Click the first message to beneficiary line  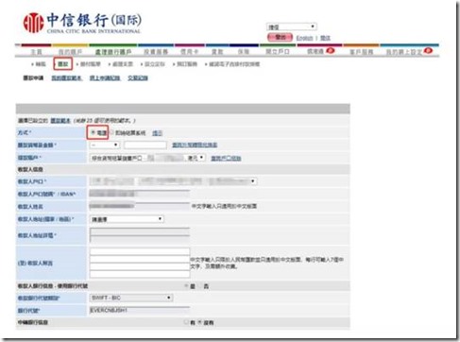click(x=140, y=251)
